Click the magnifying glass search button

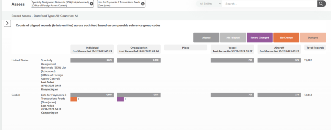click(x=321, y=4)
